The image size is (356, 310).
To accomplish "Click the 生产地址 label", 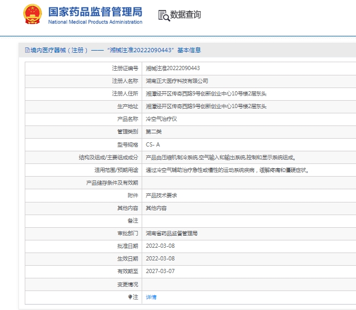I will tap(127, 106).
